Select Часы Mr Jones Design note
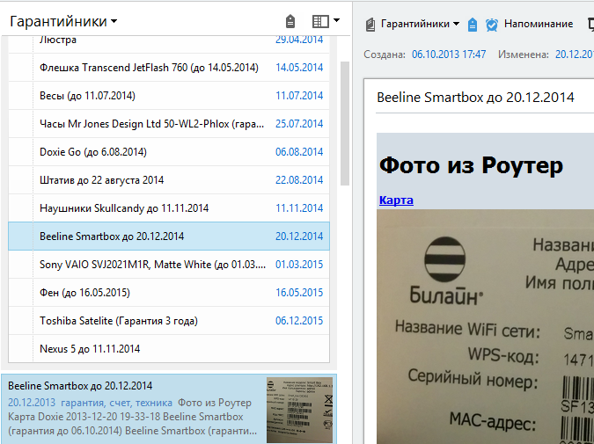Screen dimensions: 594x444 pos(169,124)
